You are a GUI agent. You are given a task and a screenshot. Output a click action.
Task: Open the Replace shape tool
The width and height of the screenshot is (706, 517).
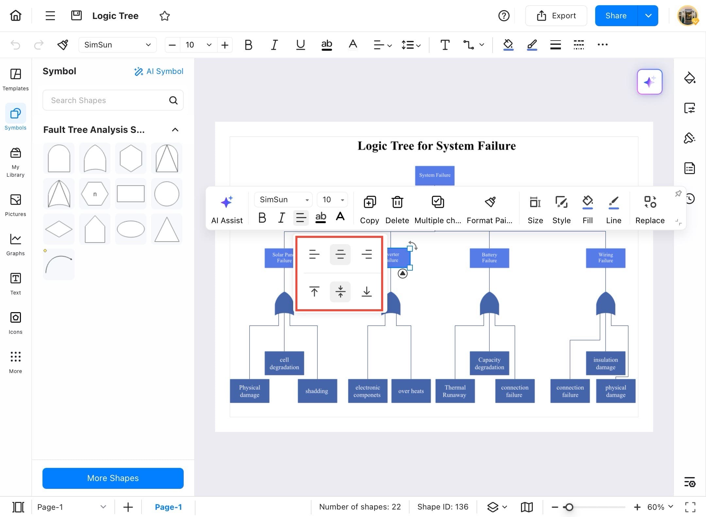[650, 202]
